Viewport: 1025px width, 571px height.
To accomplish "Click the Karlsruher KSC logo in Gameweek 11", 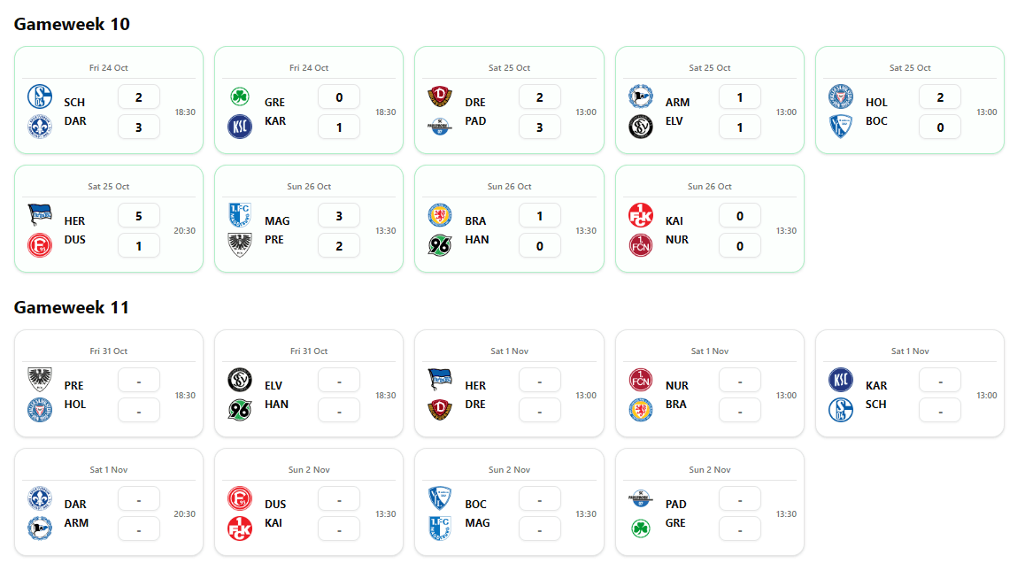I will coord(840,380).
